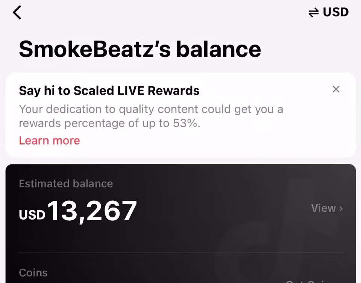Image resolution: width=361 pixels, height=283 pixels.
Task: Click the Estimated balance label
Action: point(66,184)
